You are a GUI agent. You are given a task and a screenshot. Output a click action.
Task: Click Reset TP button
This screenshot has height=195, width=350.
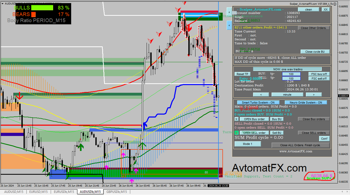(x=242, y=74)
